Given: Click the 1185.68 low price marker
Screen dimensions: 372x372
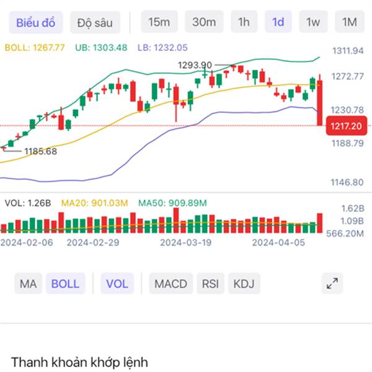Looking at the screenshot, I should pyautogui.click(x=40, y=151).
